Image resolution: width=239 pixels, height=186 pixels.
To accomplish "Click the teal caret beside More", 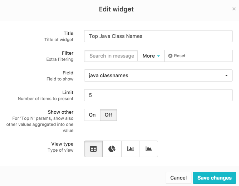I will tap(158, 56).
